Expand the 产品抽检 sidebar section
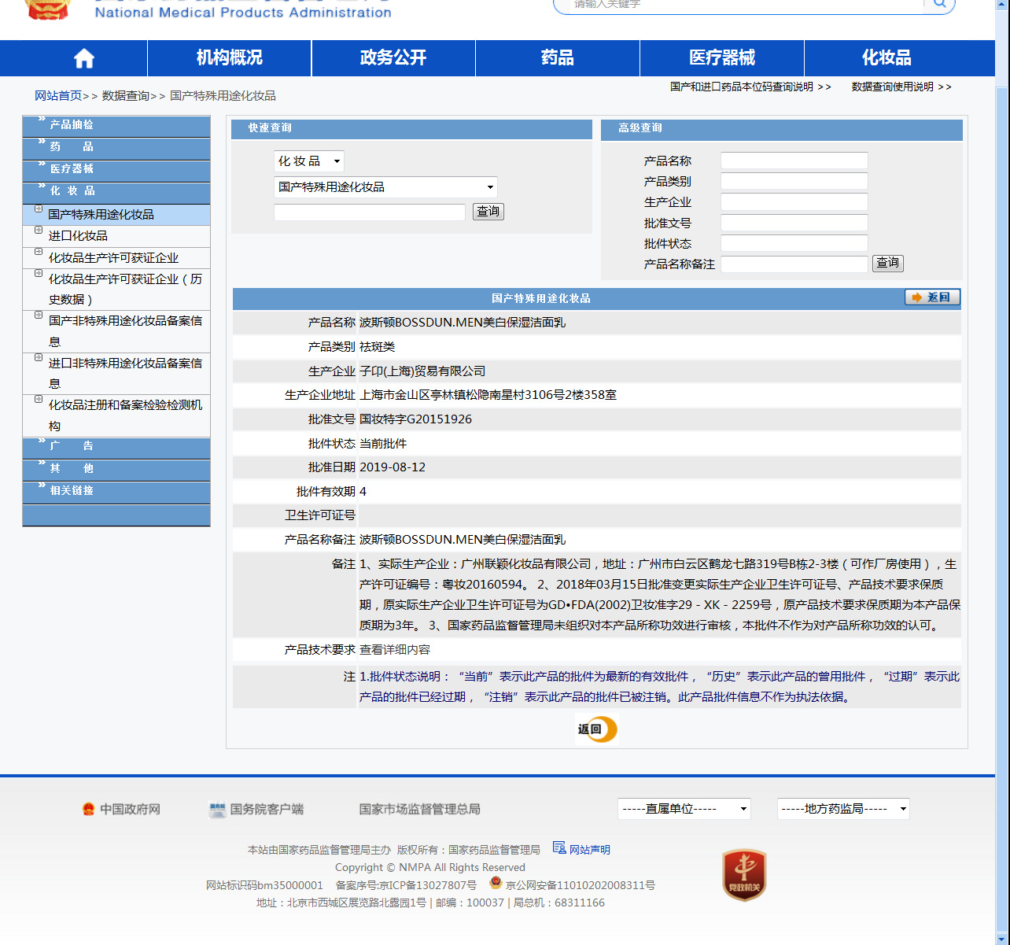Screen dimensions: 1010x945 click(x=116, y=125)
